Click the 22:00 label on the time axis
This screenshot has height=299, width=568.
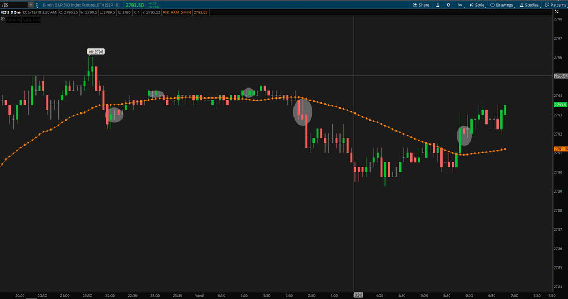(110, 295)
